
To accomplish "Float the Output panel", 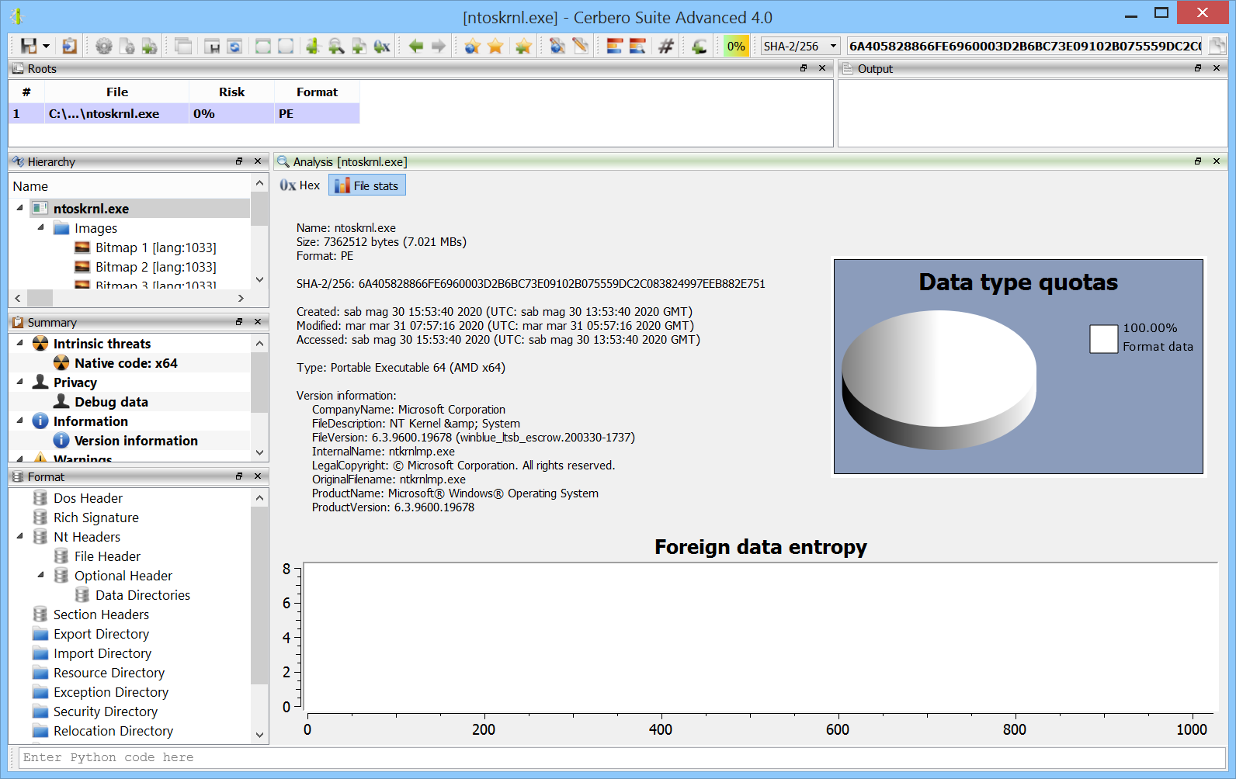I will (1198, 68).
